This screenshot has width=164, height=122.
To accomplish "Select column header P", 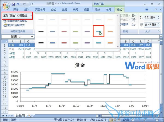I will click(x=126, y=41).
